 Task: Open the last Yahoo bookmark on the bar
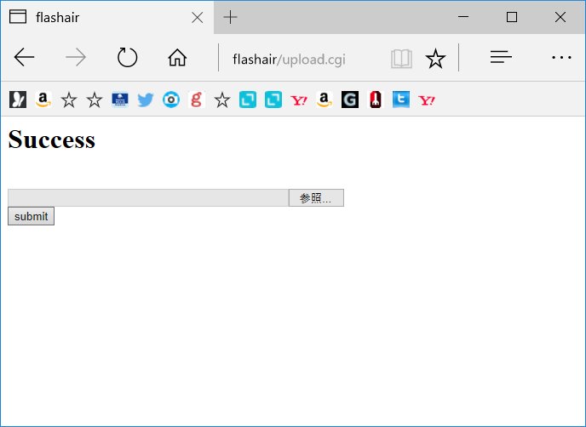pos(427,100)
